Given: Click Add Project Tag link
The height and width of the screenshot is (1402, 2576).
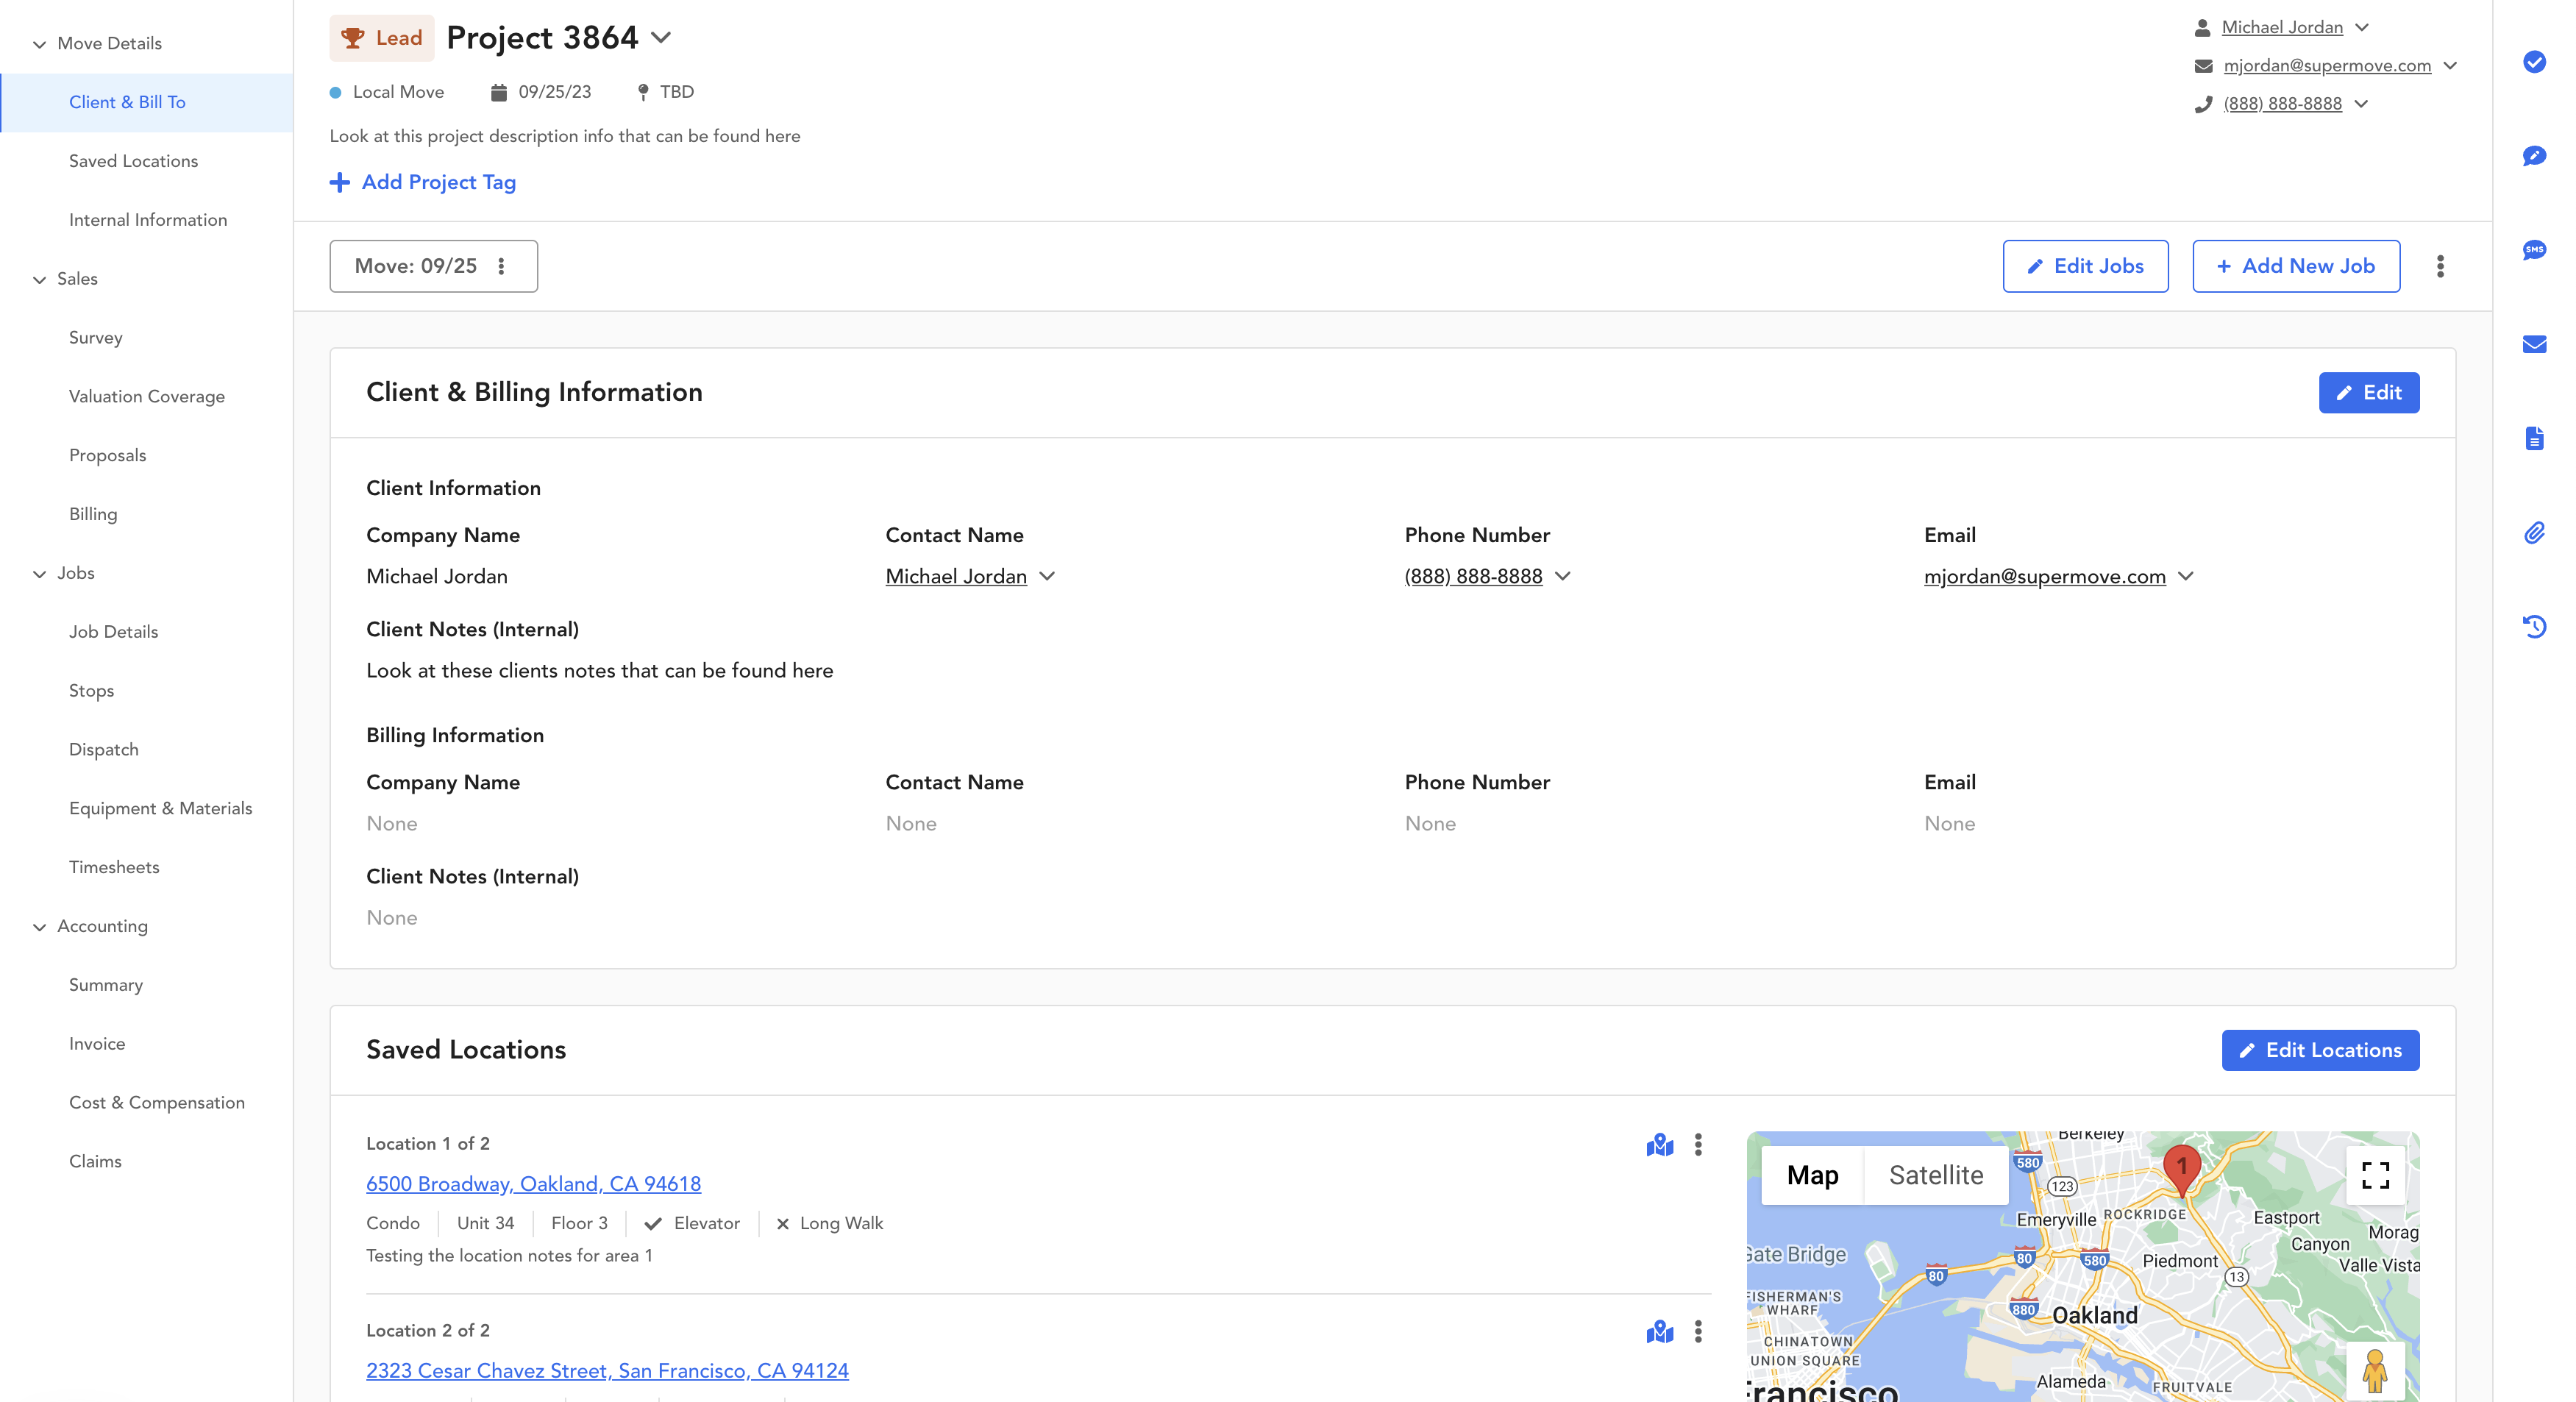Looking at the screenshot, I should (423, 182).
